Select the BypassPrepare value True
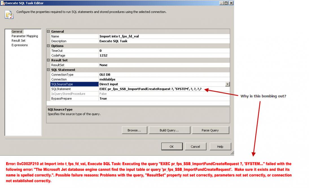Viewport: 309px width, 188px height. [x=164, y=98]
